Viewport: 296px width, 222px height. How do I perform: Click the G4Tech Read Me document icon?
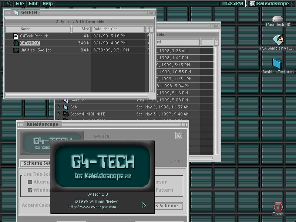[x=16, y=36]
